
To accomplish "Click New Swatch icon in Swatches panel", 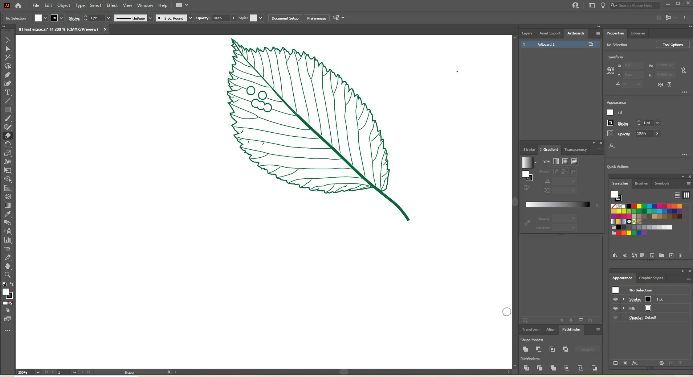I will click(671, 256).
